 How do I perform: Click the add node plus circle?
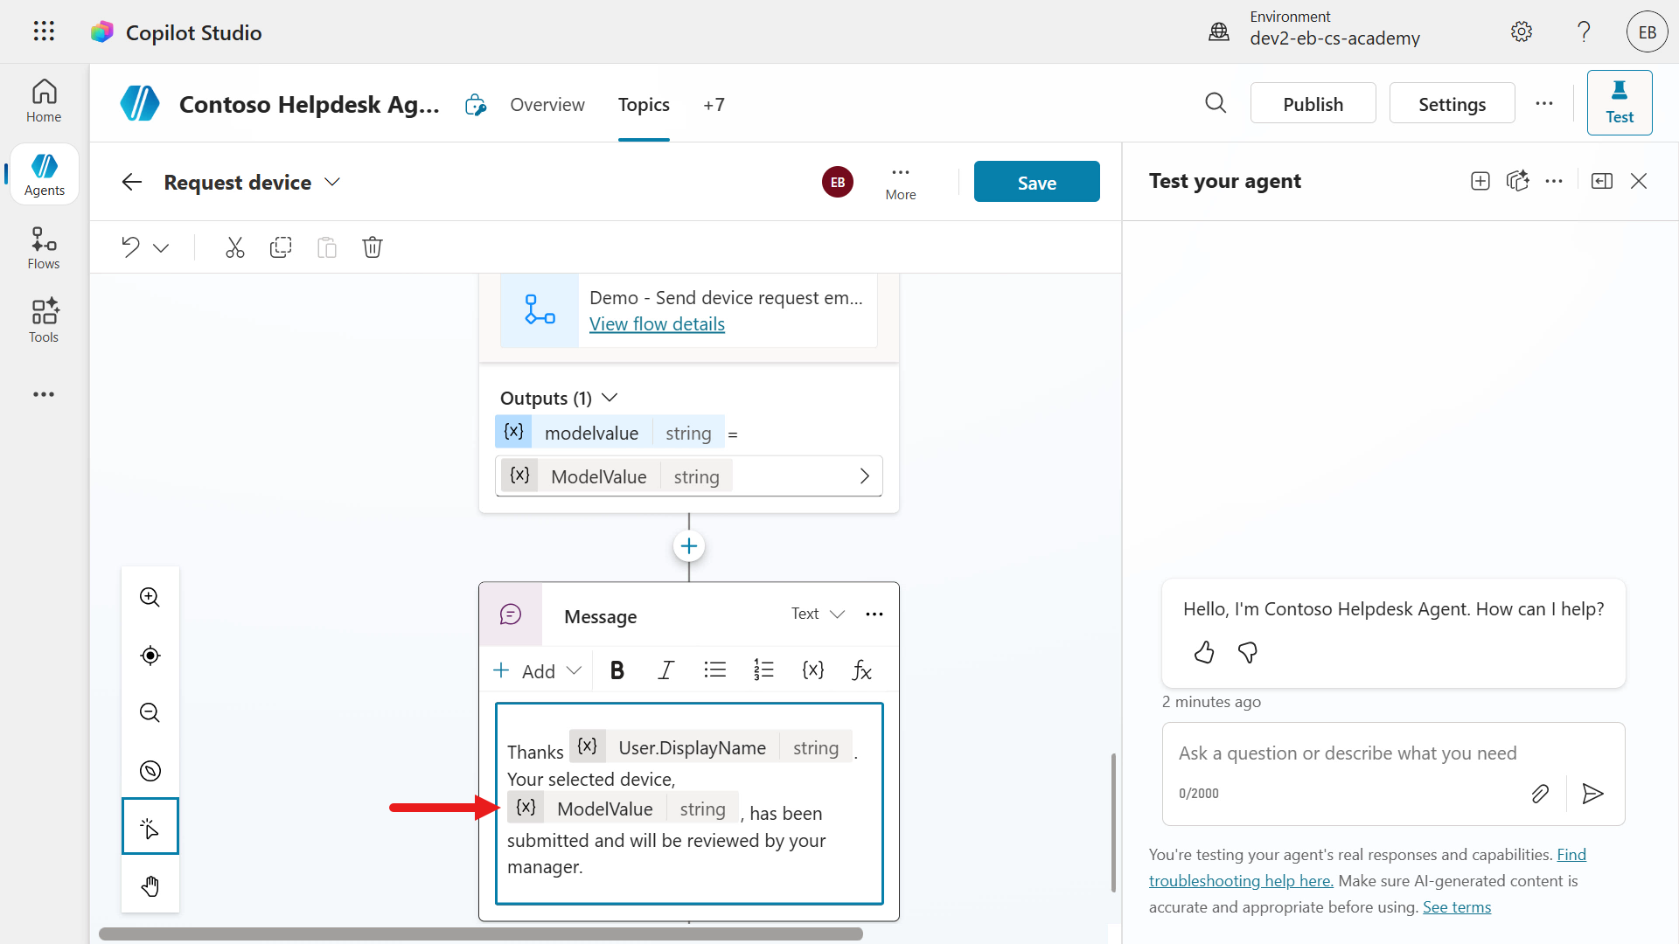(x=689, y=546)
